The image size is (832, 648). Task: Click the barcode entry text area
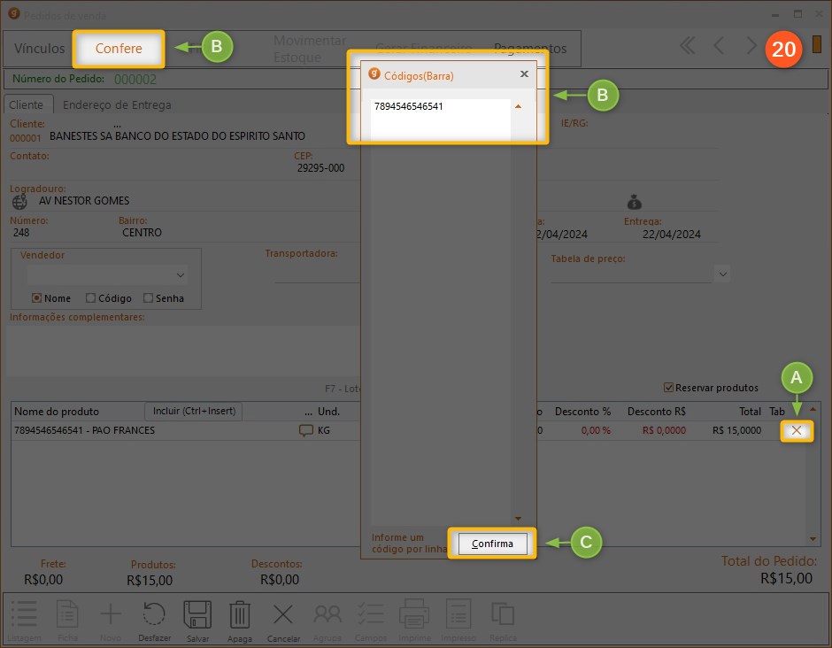440,120
